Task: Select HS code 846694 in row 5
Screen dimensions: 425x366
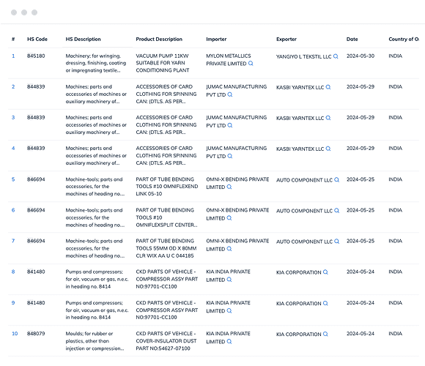Action: pos(36,179)
